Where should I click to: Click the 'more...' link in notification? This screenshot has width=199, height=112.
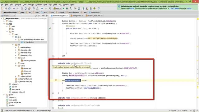pyautogui.click(x=190, y=8)
